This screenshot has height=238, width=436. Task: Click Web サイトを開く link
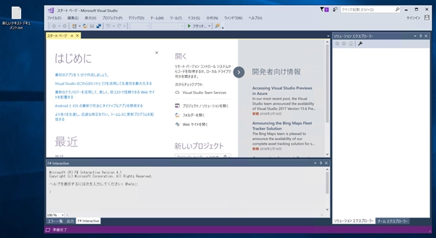click(x=195, y=125)
